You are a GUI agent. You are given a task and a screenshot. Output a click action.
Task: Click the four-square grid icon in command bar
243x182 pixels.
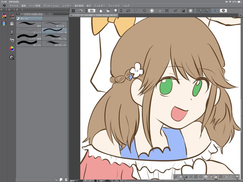pos(73,11)
